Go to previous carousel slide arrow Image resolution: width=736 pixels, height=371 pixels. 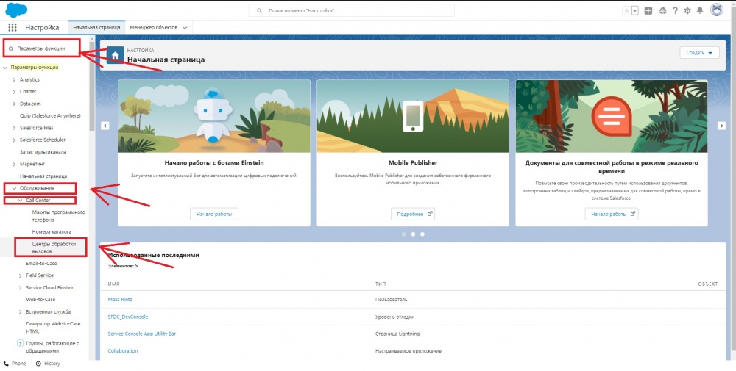(105, 126)
